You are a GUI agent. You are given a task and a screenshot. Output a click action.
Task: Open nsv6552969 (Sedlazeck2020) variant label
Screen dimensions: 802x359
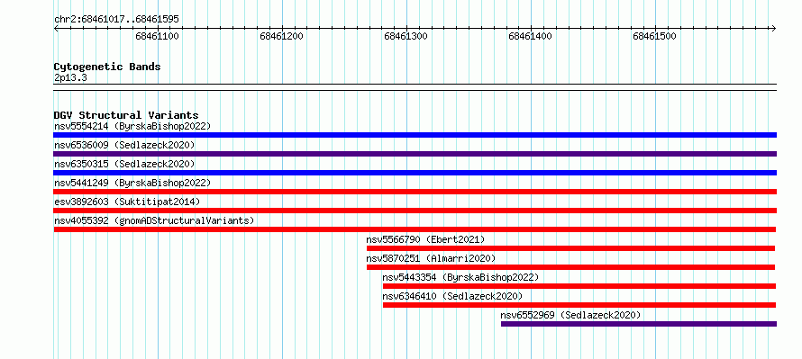(x=570, y=315)
